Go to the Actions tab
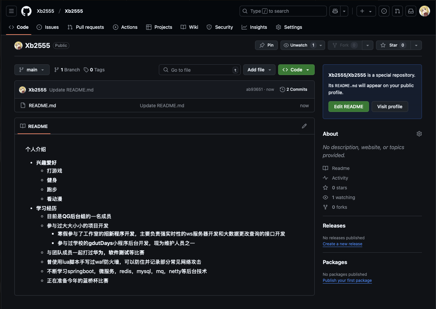The height and width of the screenshot is (309, 436). pyautogui.click(x=125, y=27)
